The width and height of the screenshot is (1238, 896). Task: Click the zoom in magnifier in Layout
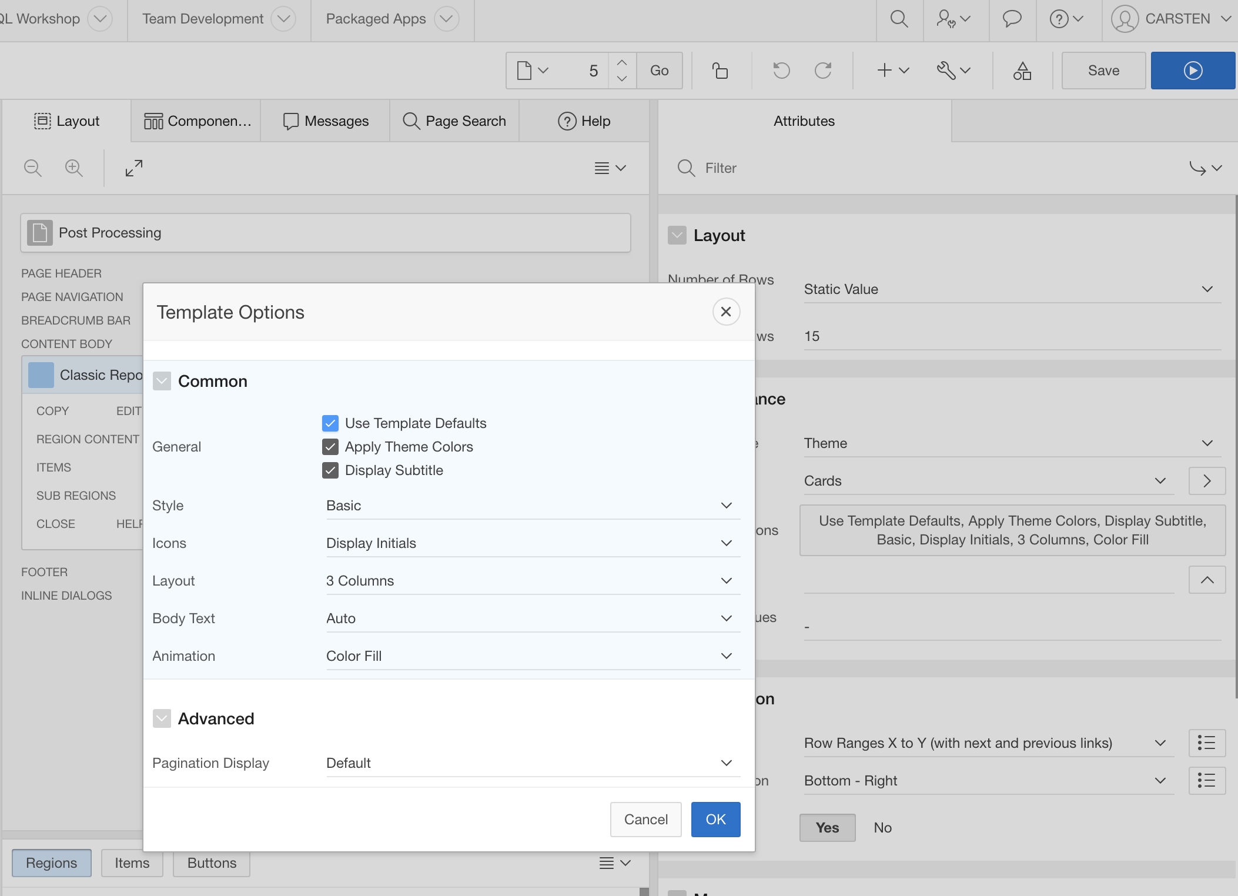pos(73,168)
